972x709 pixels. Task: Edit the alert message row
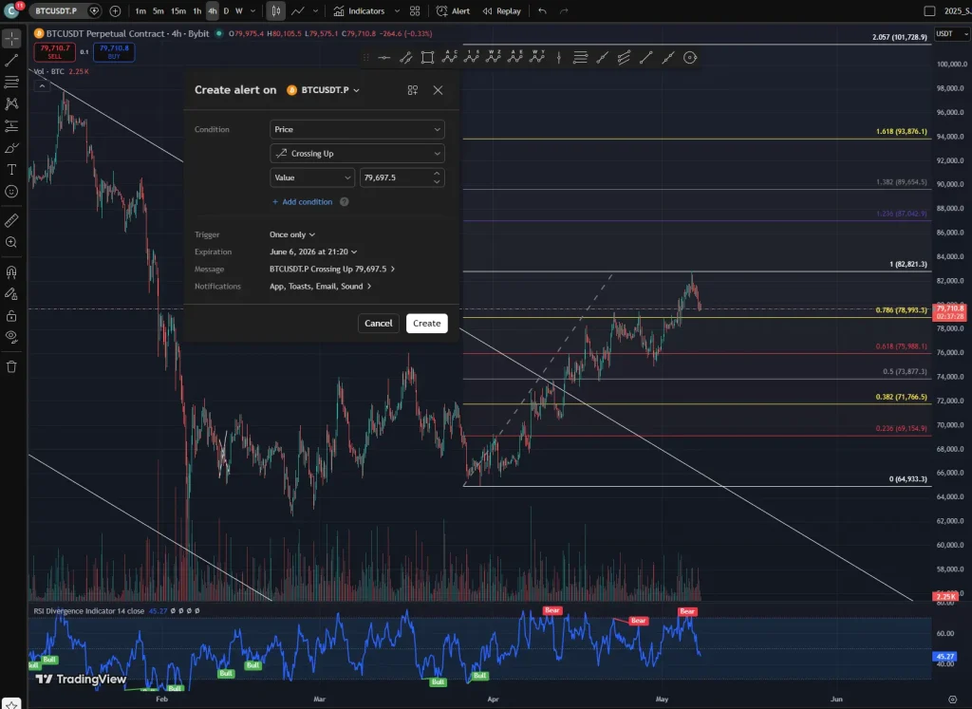click(x=331, y=269)
